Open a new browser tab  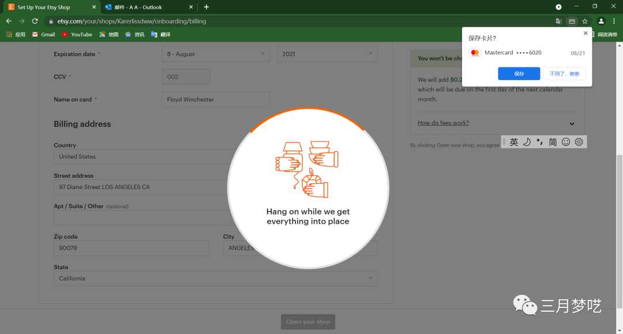pyautogui.click(x=207, y=7)
